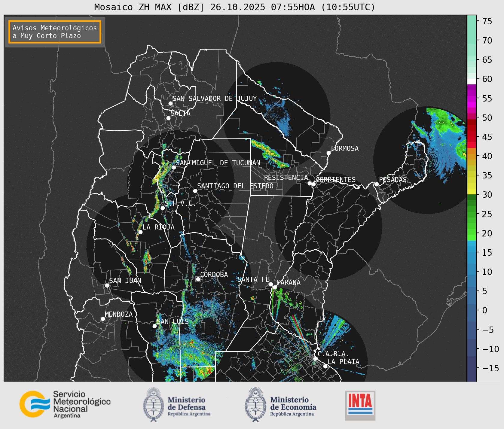Click the INTA logo
504x429 pixels.
[x=360, y=405]
